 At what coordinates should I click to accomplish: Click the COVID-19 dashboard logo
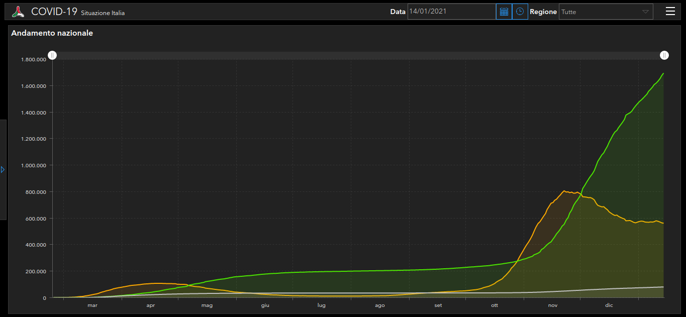18,12
